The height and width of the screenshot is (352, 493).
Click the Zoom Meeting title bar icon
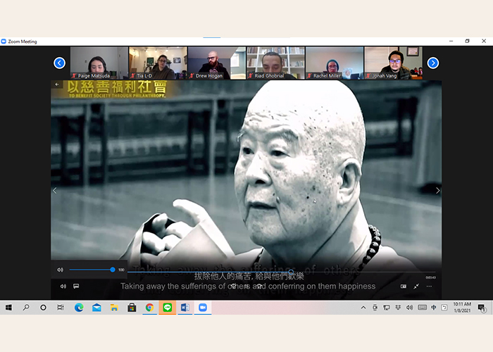coord(4,41)
